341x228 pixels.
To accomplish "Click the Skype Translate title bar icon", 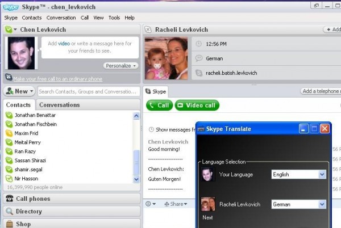I will (201, 129).
